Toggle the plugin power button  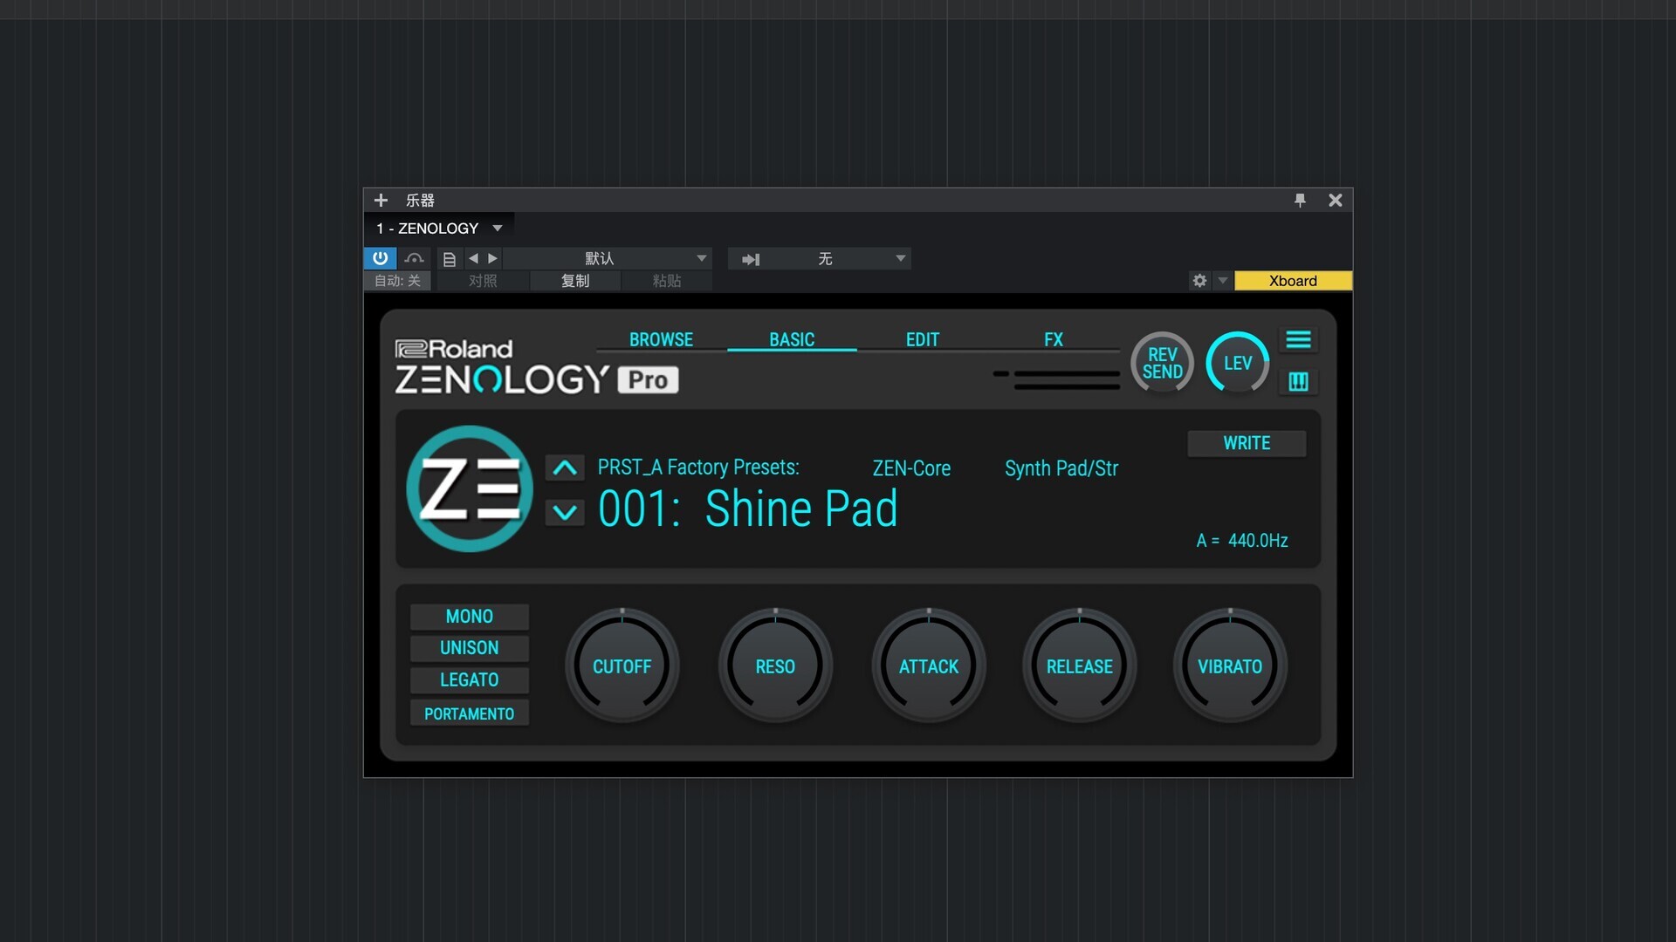[380, 258]
